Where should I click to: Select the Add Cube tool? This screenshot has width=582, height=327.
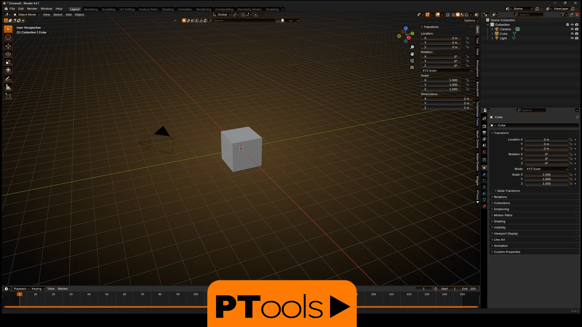[x=8, y=96]
